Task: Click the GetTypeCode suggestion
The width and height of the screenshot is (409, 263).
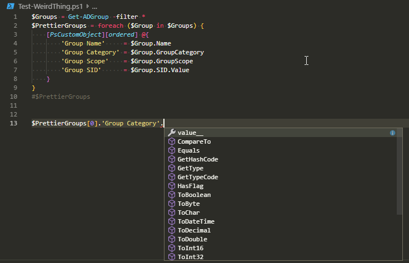Action: [197, 177]
